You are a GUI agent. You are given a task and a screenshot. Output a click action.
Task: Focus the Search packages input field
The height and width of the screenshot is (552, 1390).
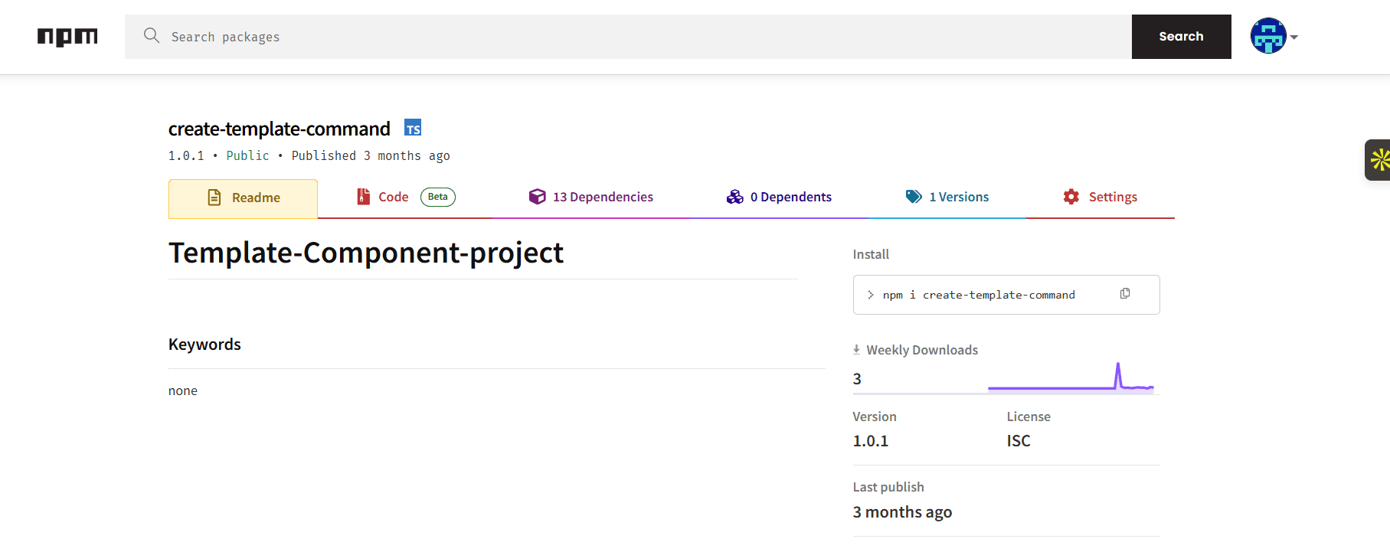628,37
